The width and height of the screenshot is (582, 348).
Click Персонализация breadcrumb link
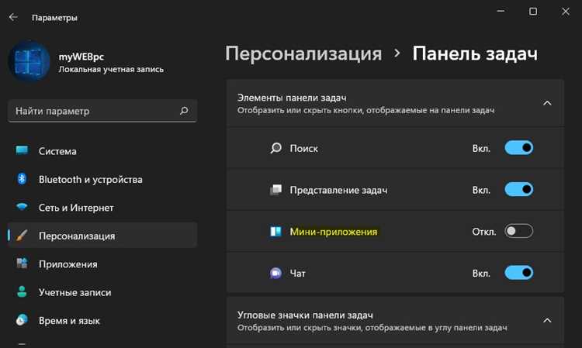(303, 53)
